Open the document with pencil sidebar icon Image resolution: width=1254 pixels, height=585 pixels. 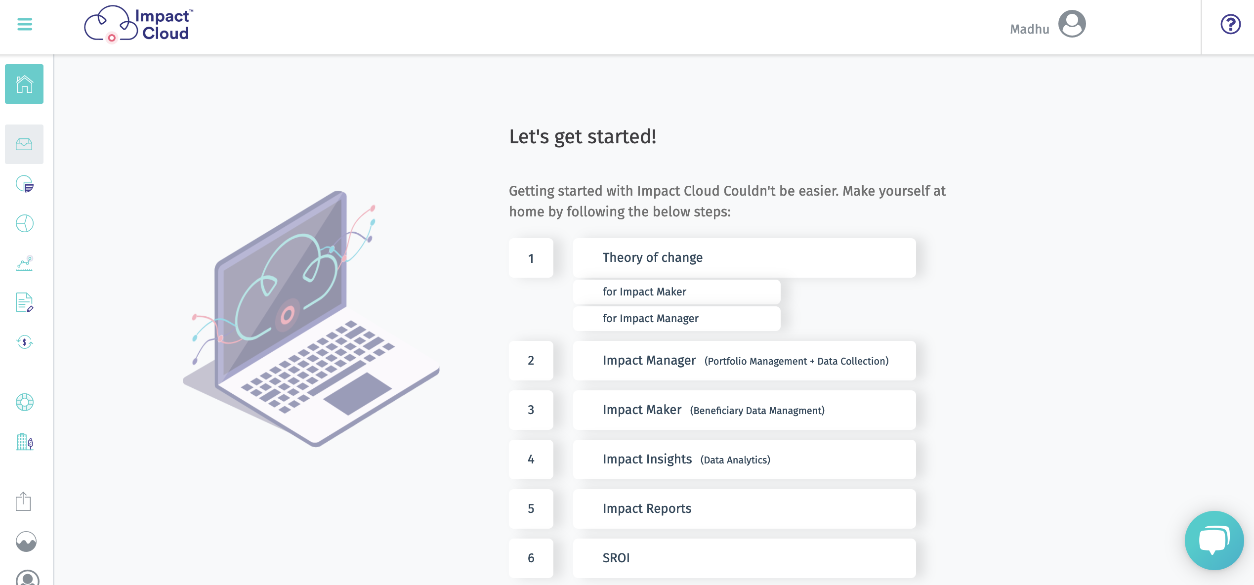coord(24,302)
